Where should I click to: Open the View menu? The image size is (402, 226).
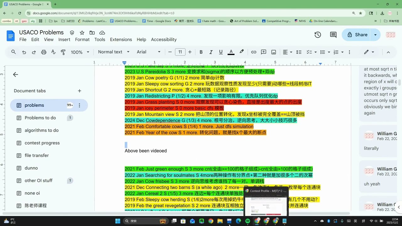click(x=49, y=40)
